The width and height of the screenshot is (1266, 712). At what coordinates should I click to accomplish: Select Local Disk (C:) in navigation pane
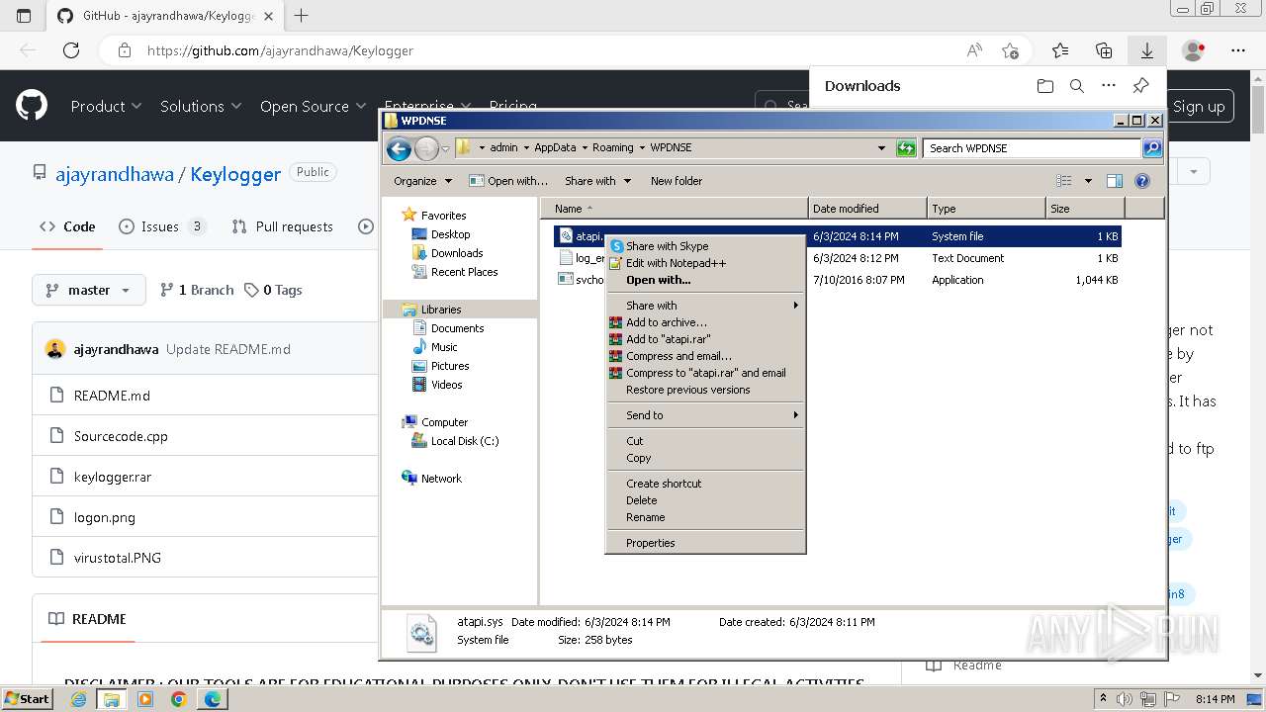click(464, 441)
